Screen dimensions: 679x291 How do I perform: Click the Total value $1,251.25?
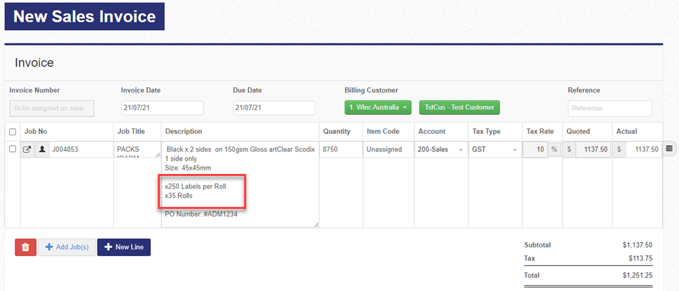coord(637,275)
